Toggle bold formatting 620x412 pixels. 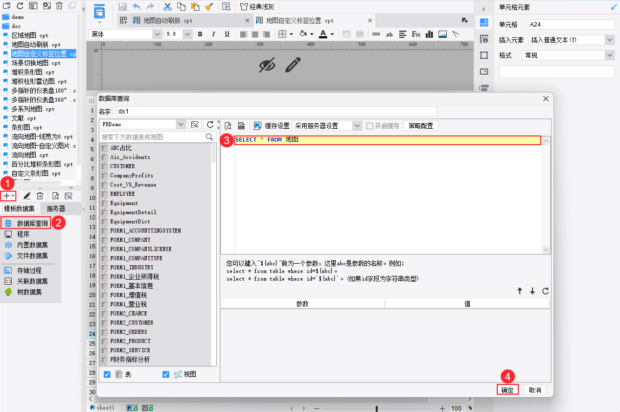click(200, 34)
